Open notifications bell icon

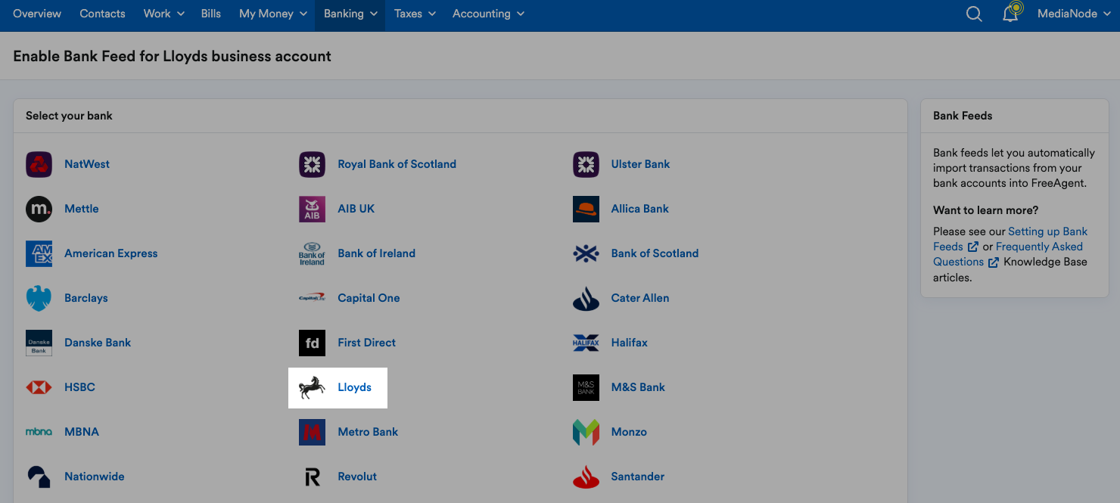click(x=1010, y=14)
